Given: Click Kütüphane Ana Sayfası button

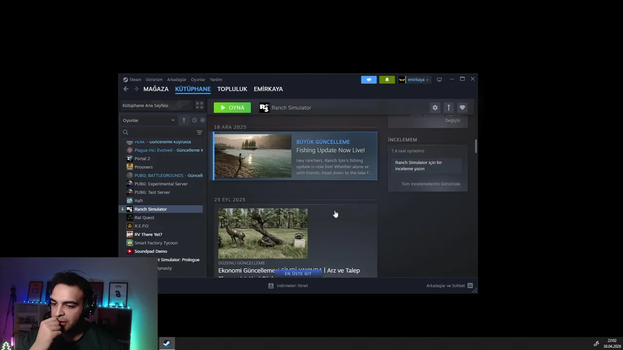Looking at the screenshot, I should click(156, 105).
